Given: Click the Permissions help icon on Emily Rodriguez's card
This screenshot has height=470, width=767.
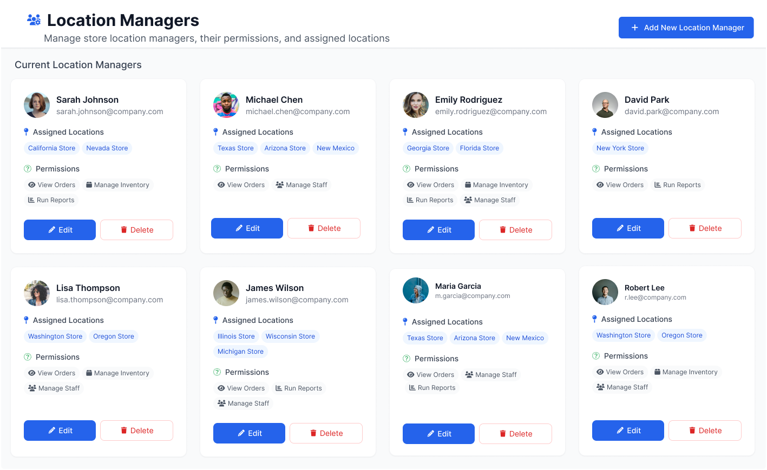Looking at the screenshot, I should [x=407, y=169].
